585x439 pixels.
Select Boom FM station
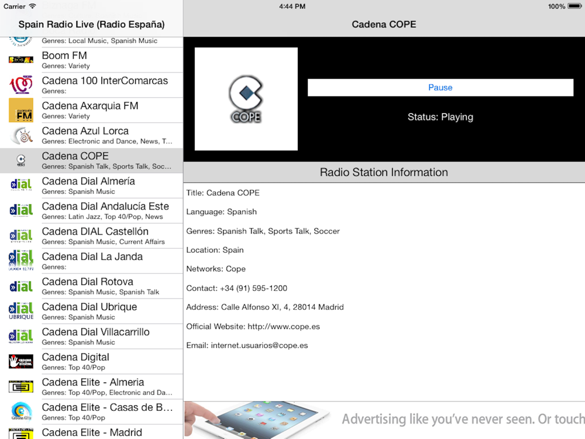coord(91,60)
